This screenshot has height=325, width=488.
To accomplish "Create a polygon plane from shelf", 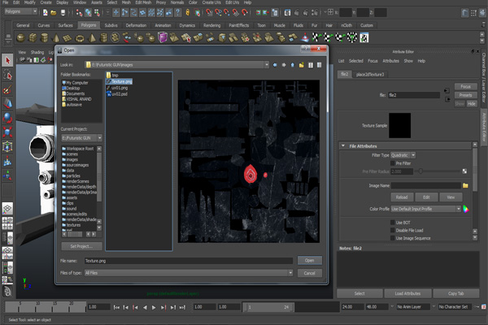I will (68, 38).
